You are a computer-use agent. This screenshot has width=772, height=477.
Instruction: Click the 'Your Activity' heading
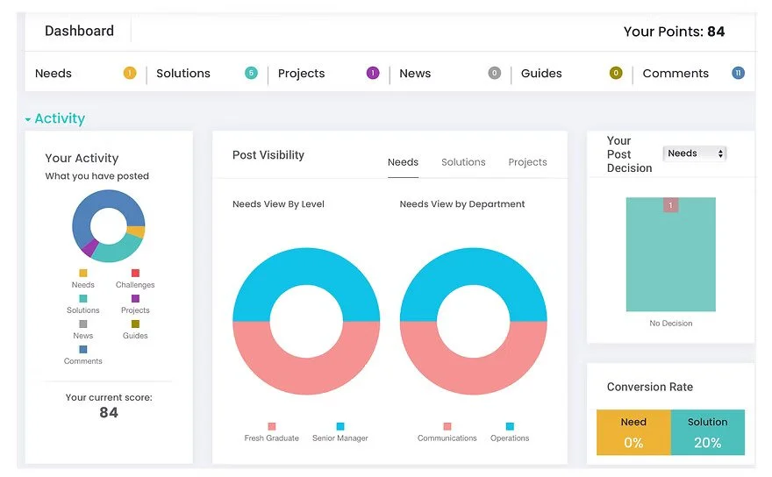click(x=82, y=158)
